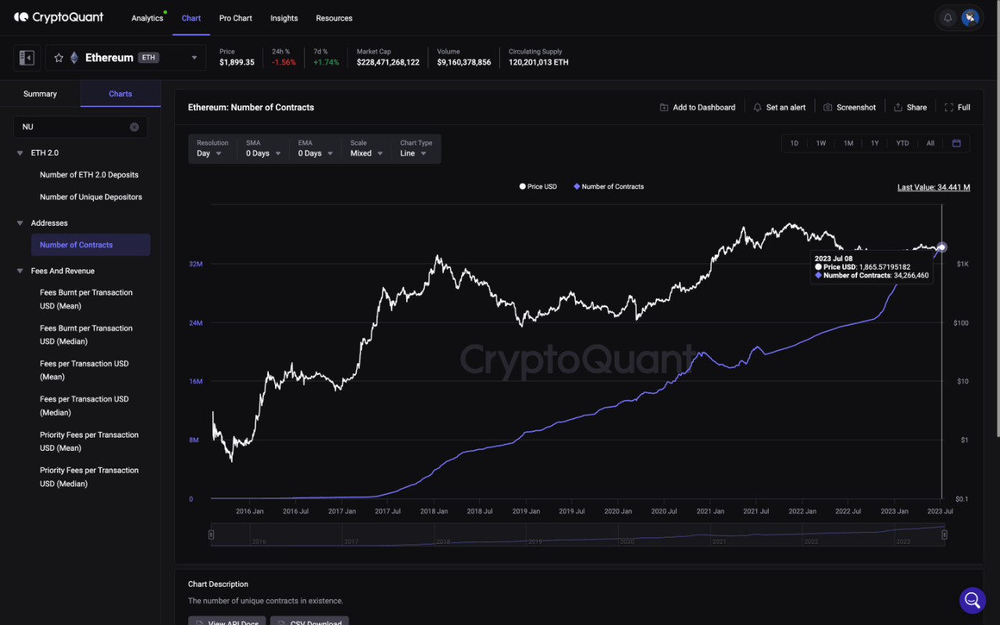Switch to the Summary tab
The height and width of the screenshot is (625, 1000).
pyautogui.click(x=40, y=93)
